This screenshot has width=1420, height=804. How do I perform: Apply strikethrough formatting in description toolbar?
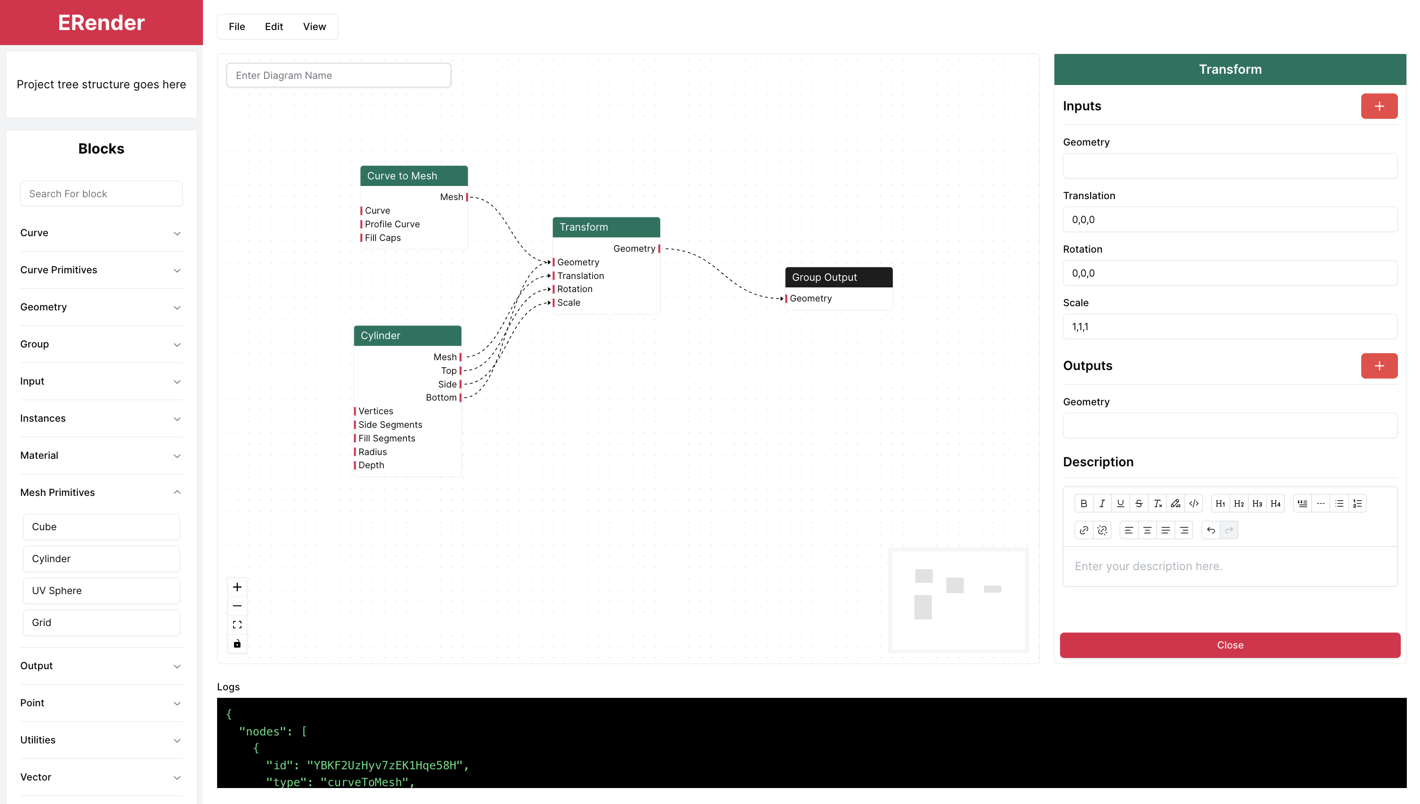click(1139, 503)
